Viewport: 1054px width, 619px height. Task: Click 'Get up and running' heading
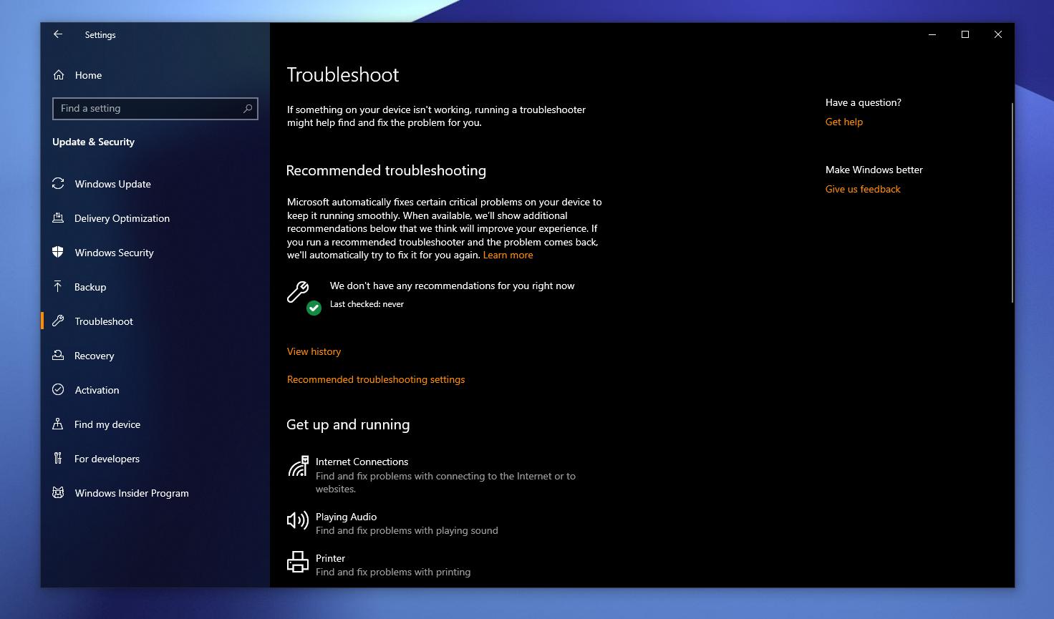[x=348, y=424]
